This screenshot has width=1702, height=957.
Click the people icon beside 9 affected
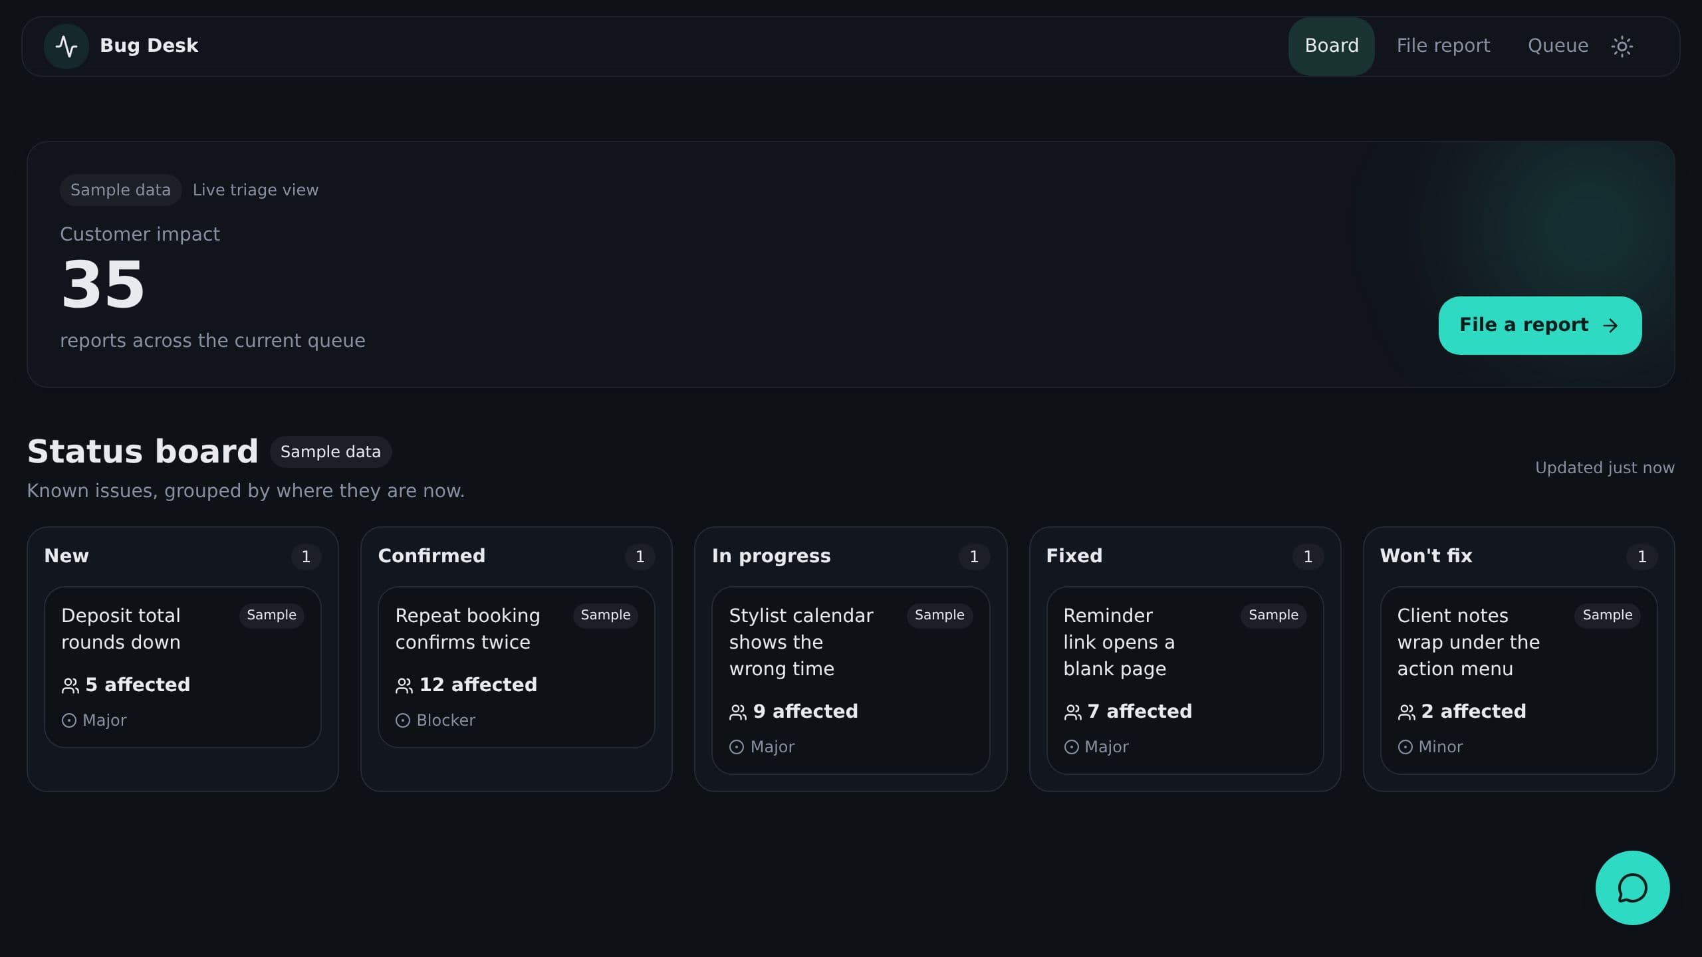click(738, 712)
